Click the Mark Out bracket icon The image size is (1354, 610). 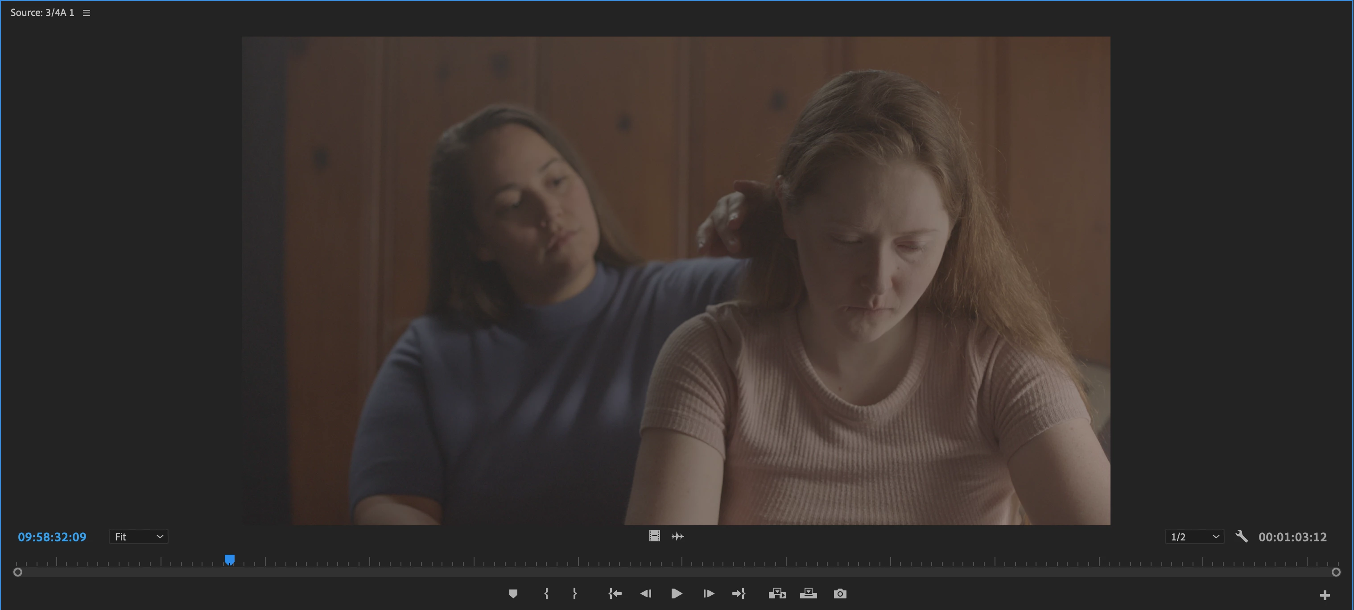pyautogui.click(x=574, y=594)
